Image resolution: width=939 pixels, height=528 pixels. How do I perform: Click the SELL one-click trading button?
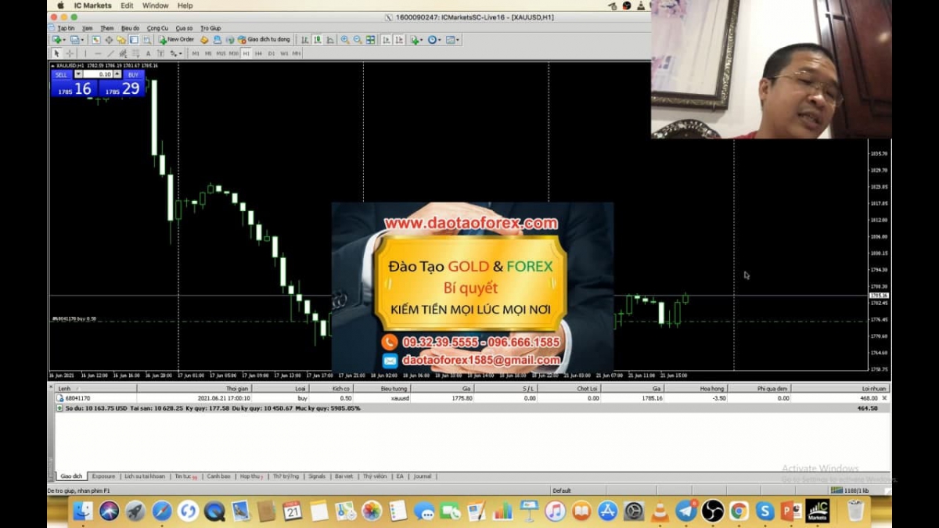coord(61,74)
